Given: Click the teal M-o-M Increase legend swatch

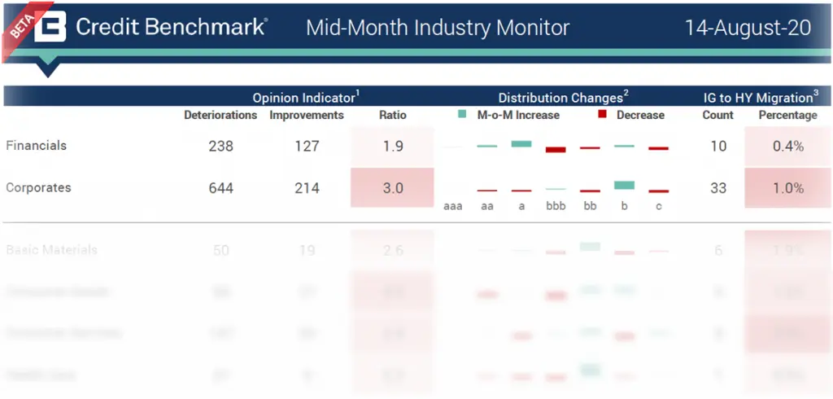Looking at the screenshot, I should coord(462,114).
